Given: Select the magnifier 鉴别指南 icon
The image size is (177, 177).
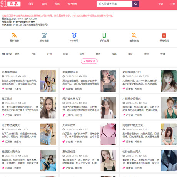Looking at the screenshot, I should [x=134, y=35].
